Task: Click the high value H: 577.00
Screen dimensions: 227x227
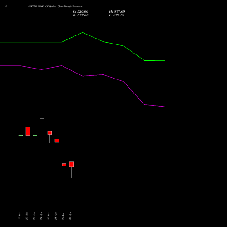Action: [x=117, y=12]
